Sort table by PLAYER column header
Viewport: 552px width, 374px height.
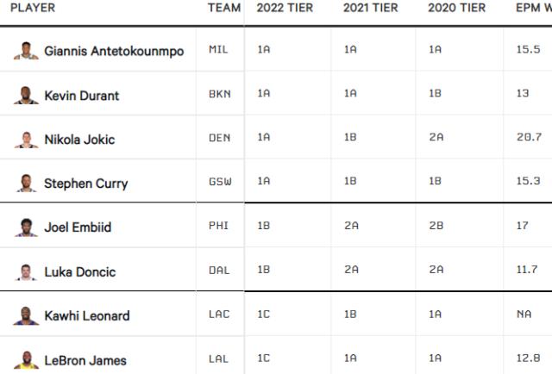click(x=33, y=8)
